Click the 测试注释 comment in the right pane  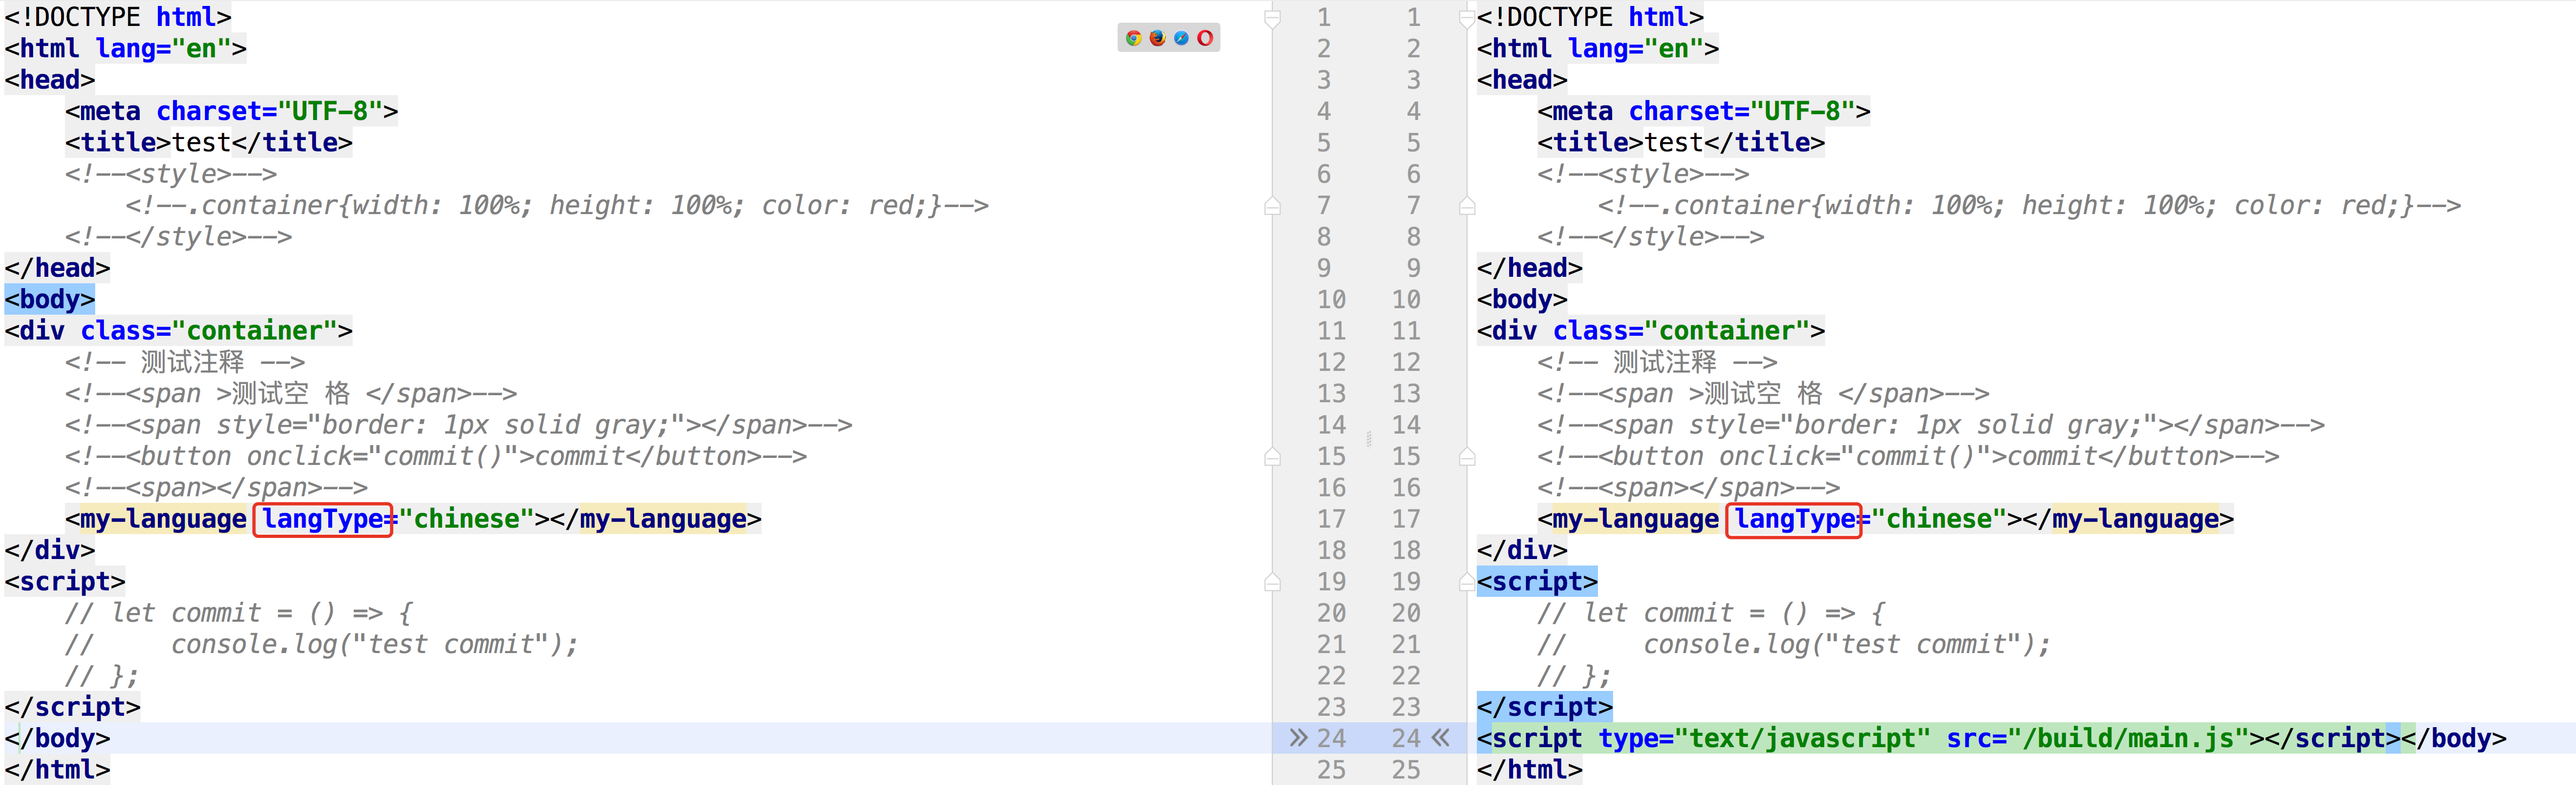(1657, 362)
